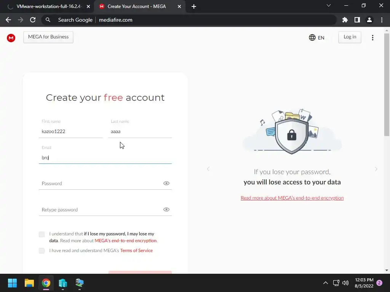
Task: Check the Terms of Service agreement checkbox
Action: point(42,251)
